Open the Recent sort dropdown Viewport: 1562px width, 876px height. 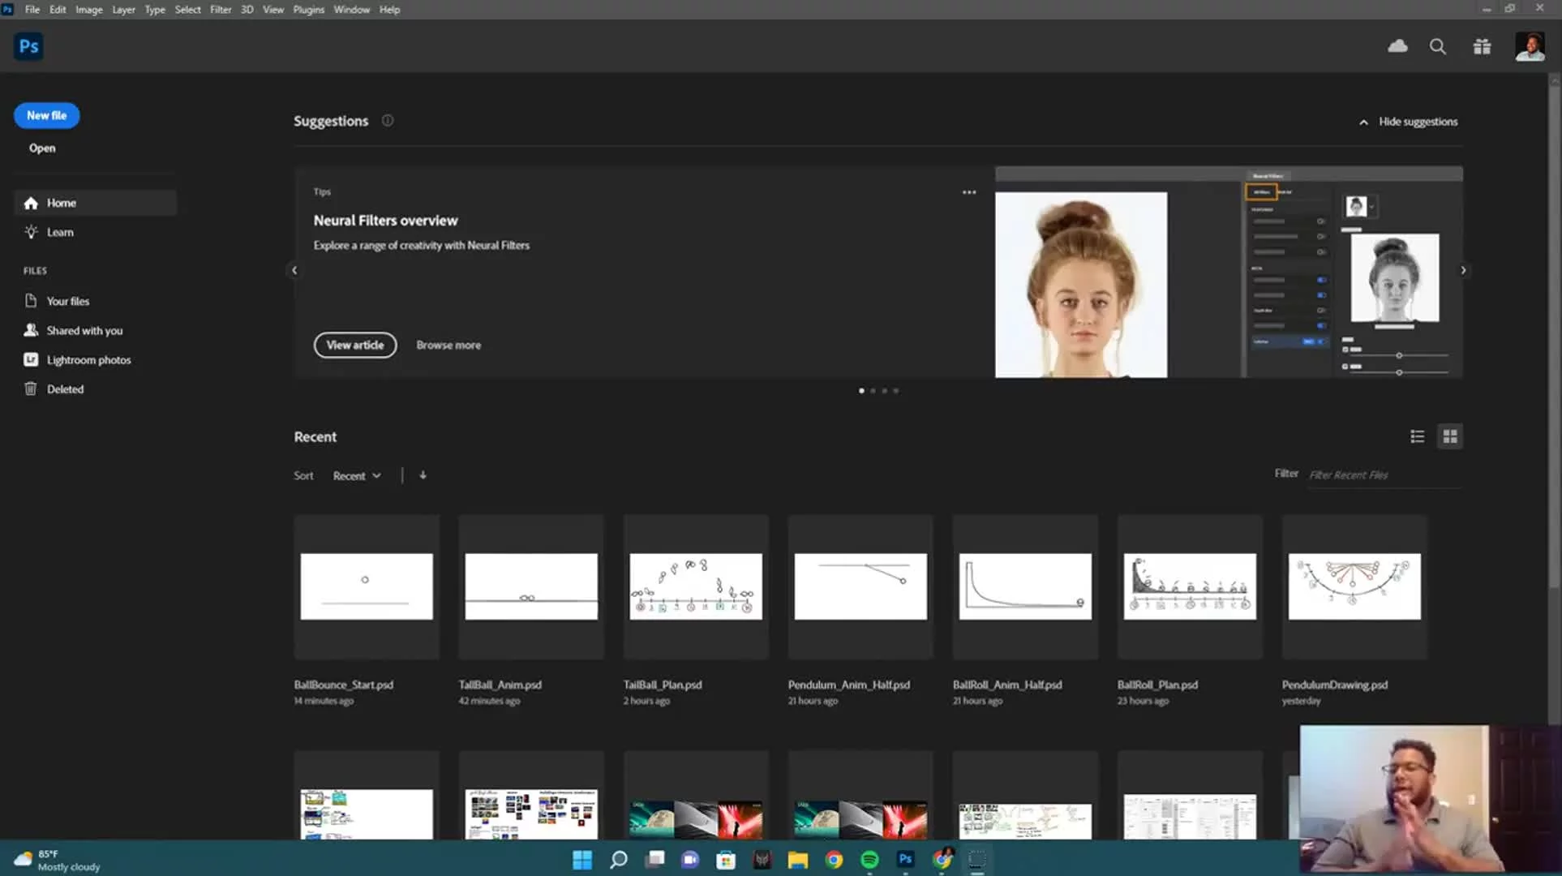pyautogui.click(x=357, y=476)
